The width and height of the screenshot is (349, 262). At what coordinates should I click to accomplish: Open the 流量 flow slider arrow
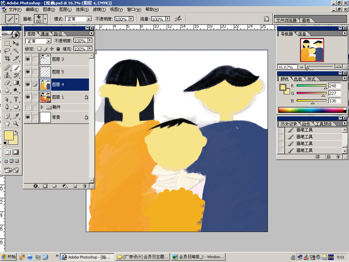pos(168,19)
